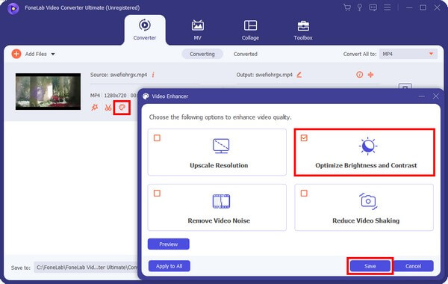Click the Cancel button
This screenshot has width=448, height=284.
(x=413, y=266)
